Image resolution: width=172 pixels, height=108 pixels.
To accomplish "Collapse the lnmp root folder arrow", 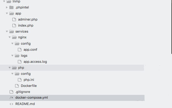I will pos(4,1).
